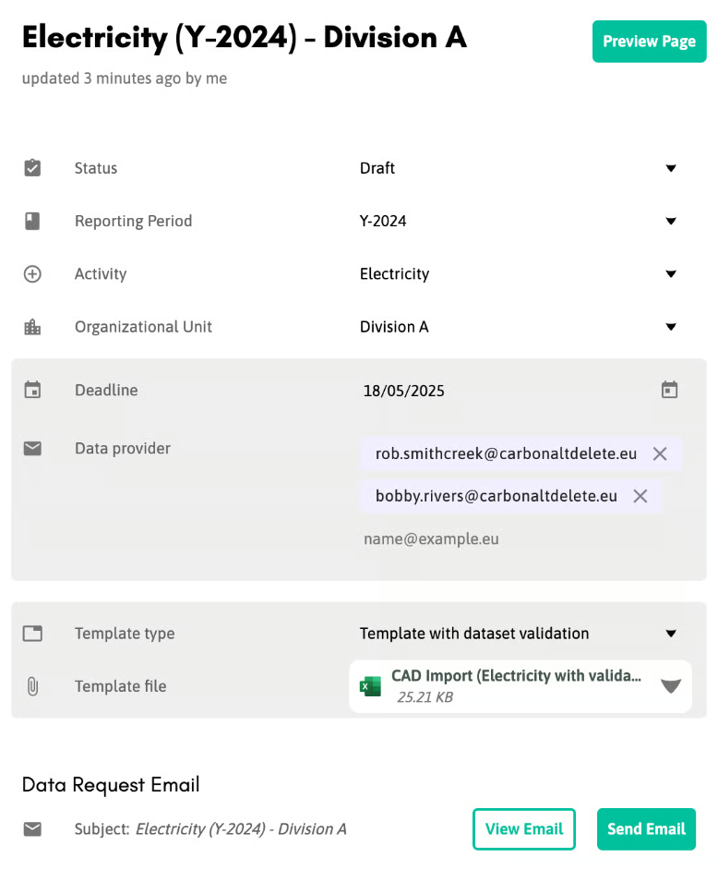Open the Reporting Period dropdown showing Y-2024

pyautogui.click(x=518, y=221)
